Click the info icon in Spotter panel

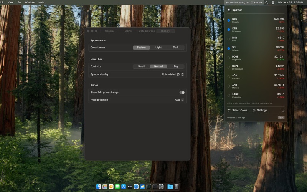[x=283, y=110]
